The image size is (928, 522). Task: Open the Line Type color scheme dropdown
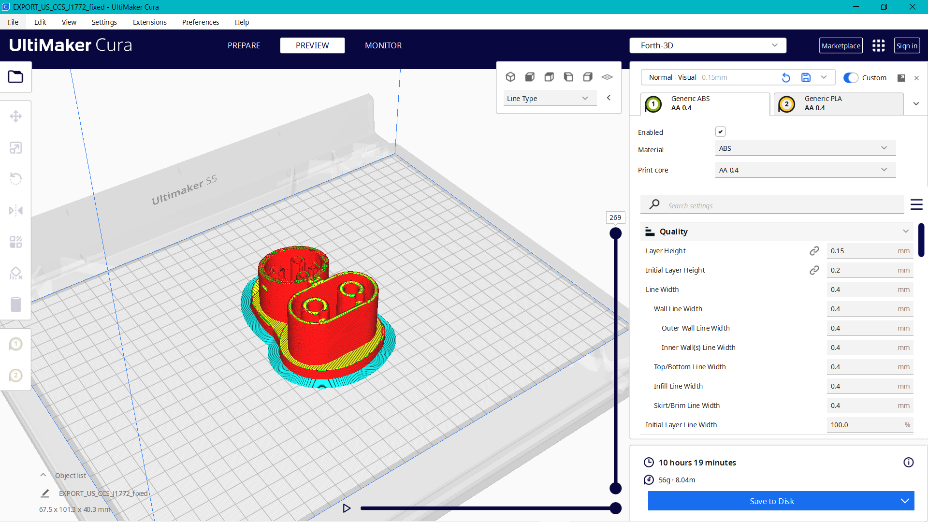550,98
